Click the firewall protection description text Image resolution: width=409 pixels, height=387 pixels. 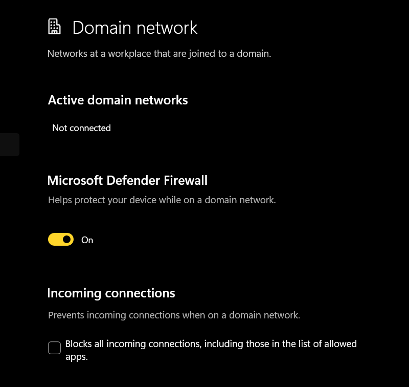click(x=161, y=200)
